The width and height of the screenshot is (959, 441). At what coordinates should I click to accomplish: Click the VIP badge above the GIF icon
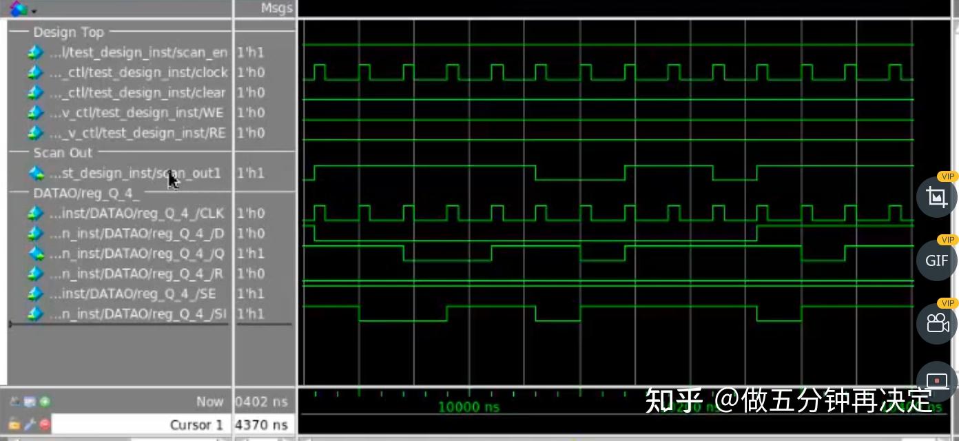[947, 240]
